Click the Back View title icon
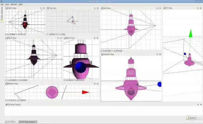 [65, 38]
